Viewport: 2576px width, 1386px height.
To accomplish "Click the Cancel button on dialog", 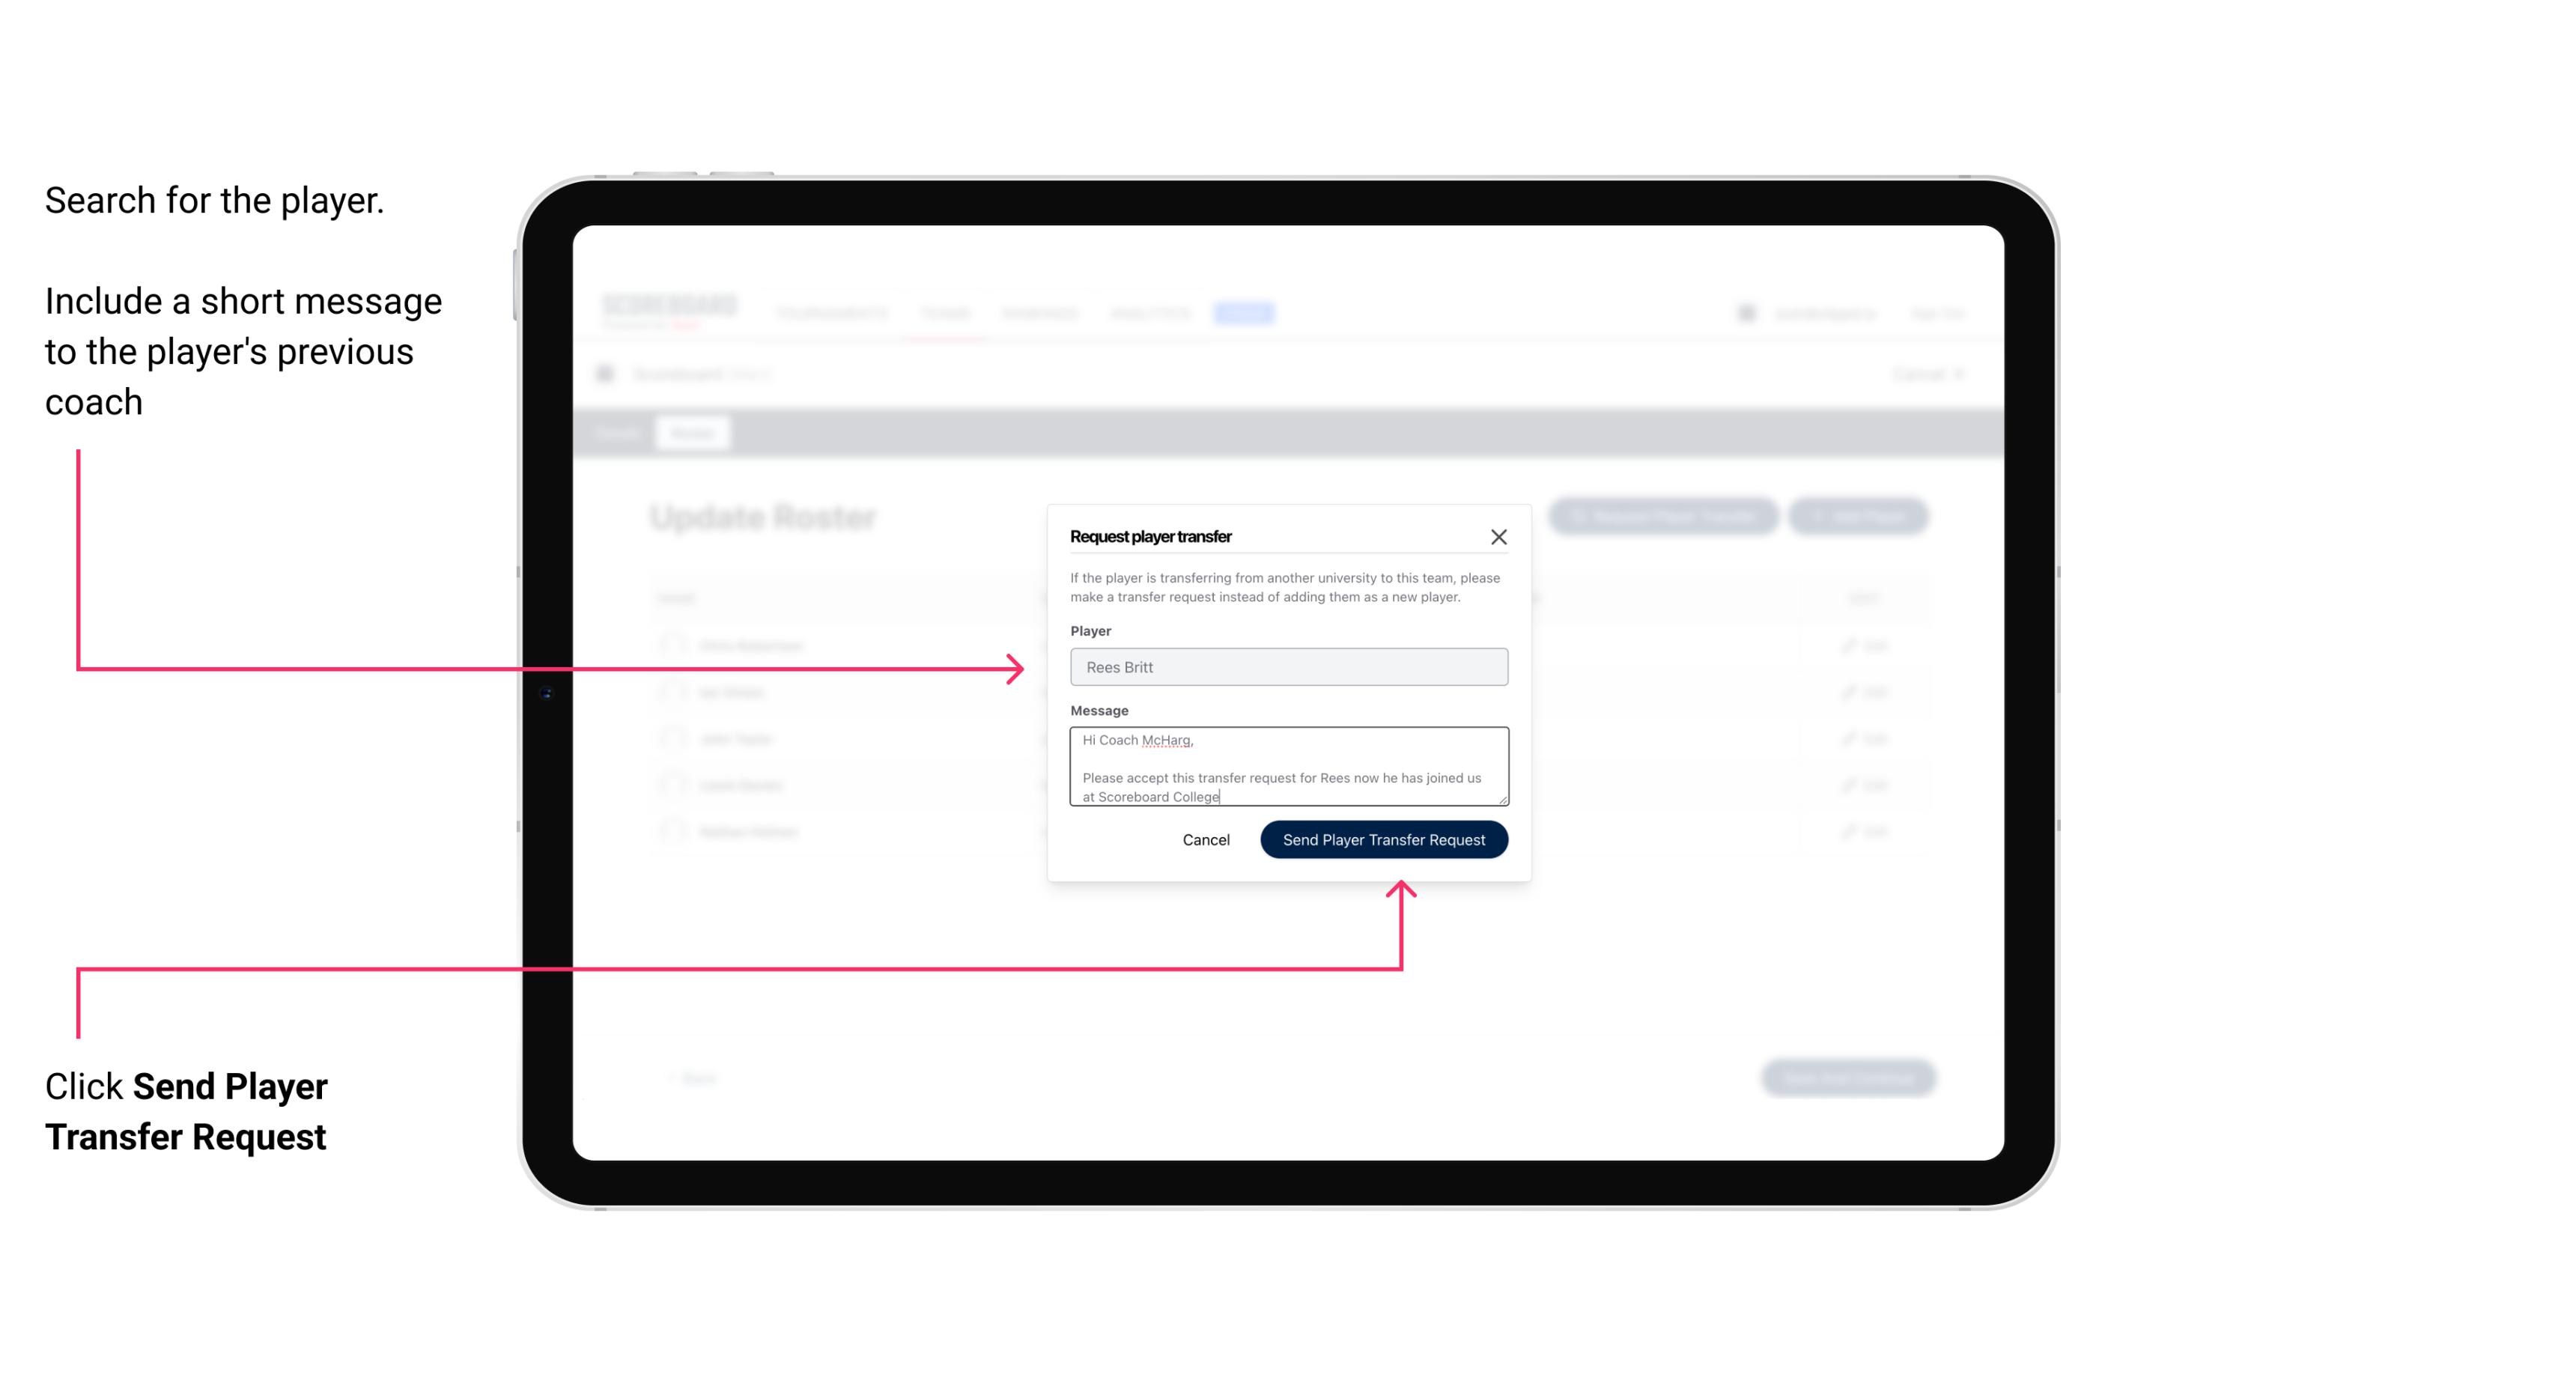I will pos(1205,838).
